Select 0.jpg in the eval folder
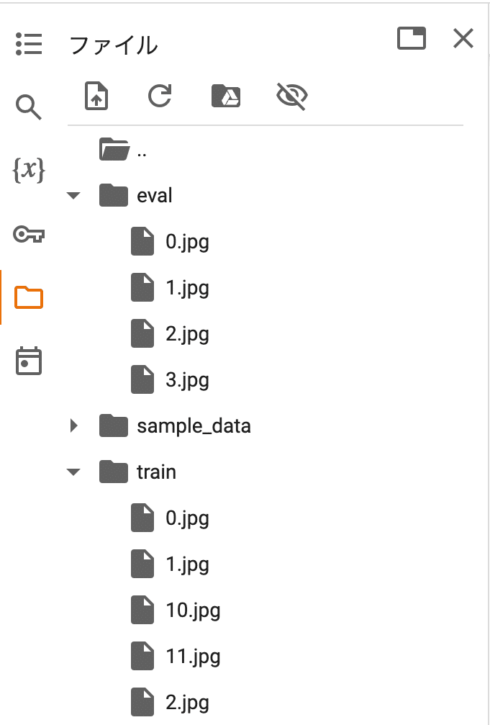 [x=187, y=242]
